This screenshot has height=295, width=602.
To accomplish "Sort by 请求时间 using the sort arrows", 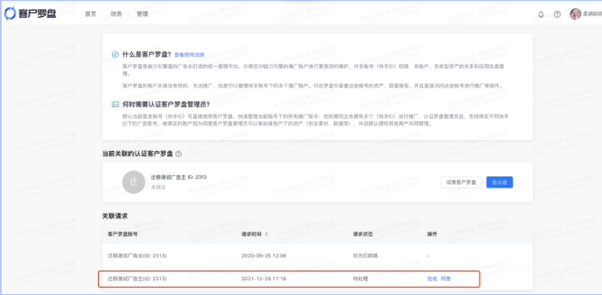I will coord(267,234).
